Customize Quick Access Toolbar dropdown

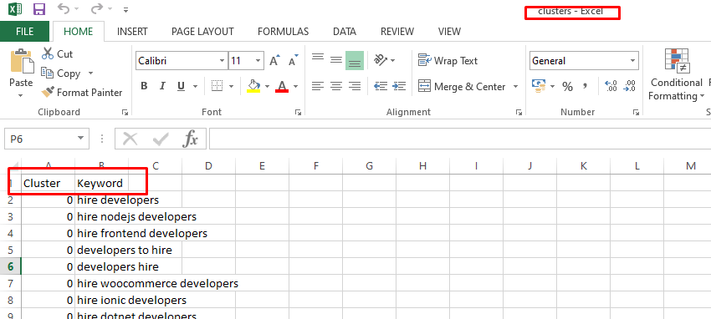click(x=126, y=9)
